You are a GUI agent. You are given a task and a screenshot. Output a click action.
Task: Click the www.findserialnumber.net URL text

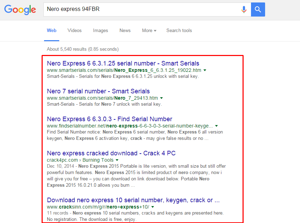pyautogui.click(x=130, y=126)
